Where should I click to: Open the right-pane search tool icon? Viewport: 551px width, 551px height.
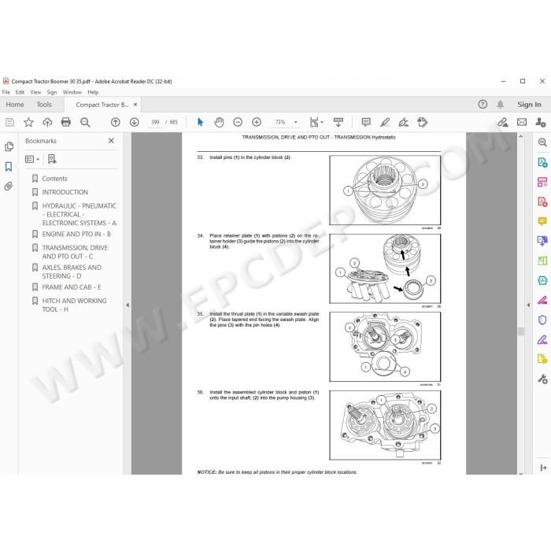click(542, 142)
